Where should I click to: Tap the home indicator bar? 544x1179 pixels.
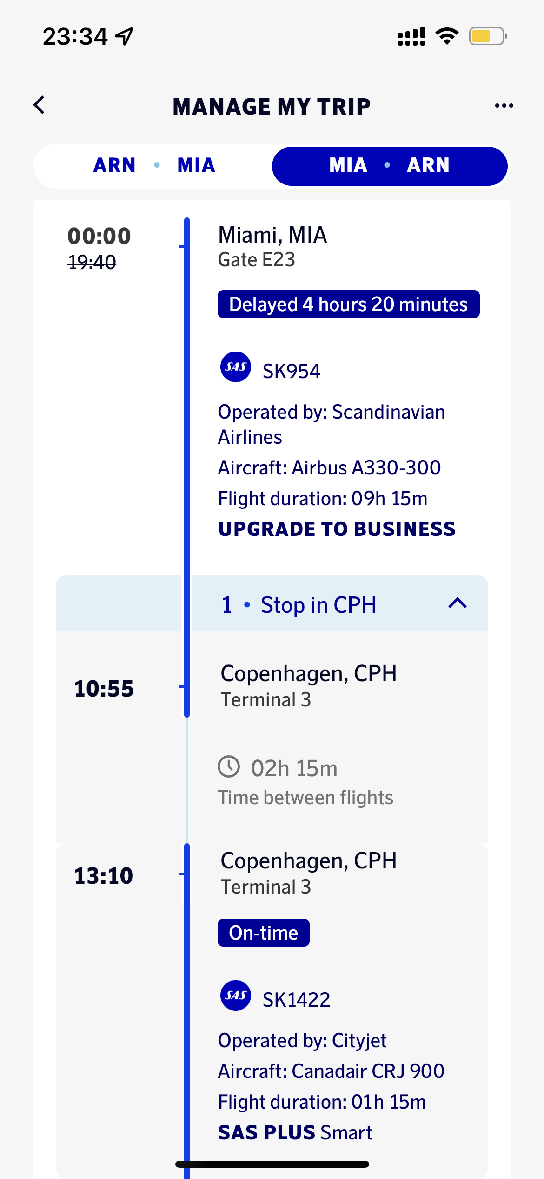tap(272, 1164)
